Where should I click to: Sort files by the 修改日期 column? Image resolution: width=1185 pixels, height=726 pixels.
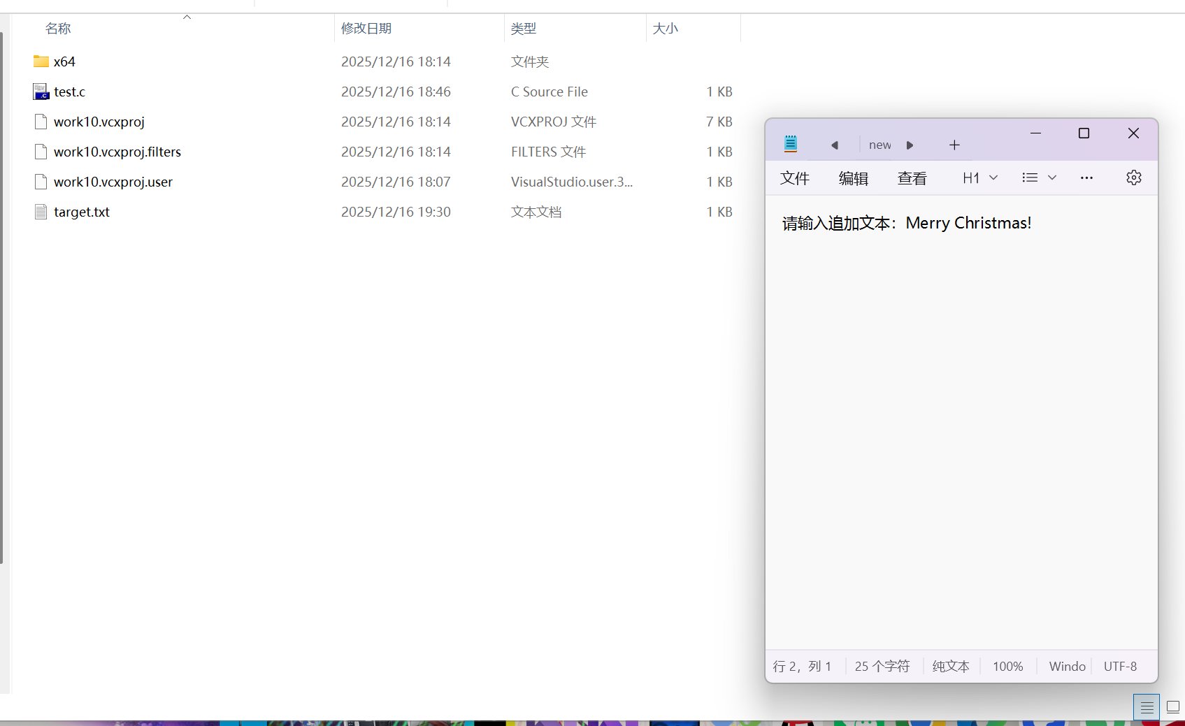(x=366, y=29)
